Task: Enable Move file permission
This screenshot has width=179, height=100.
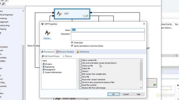Action: click(x=81, y=77)
